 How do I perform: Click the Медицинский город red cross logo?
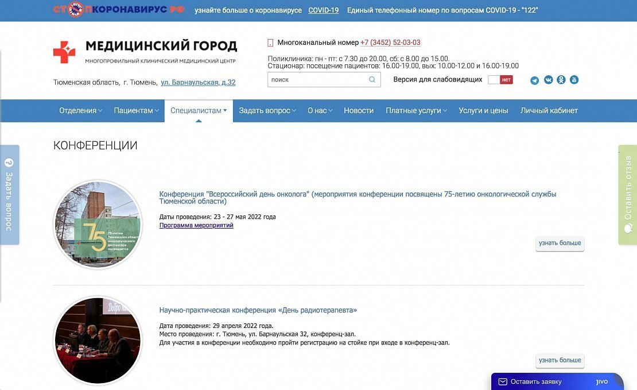pos(64,52)
